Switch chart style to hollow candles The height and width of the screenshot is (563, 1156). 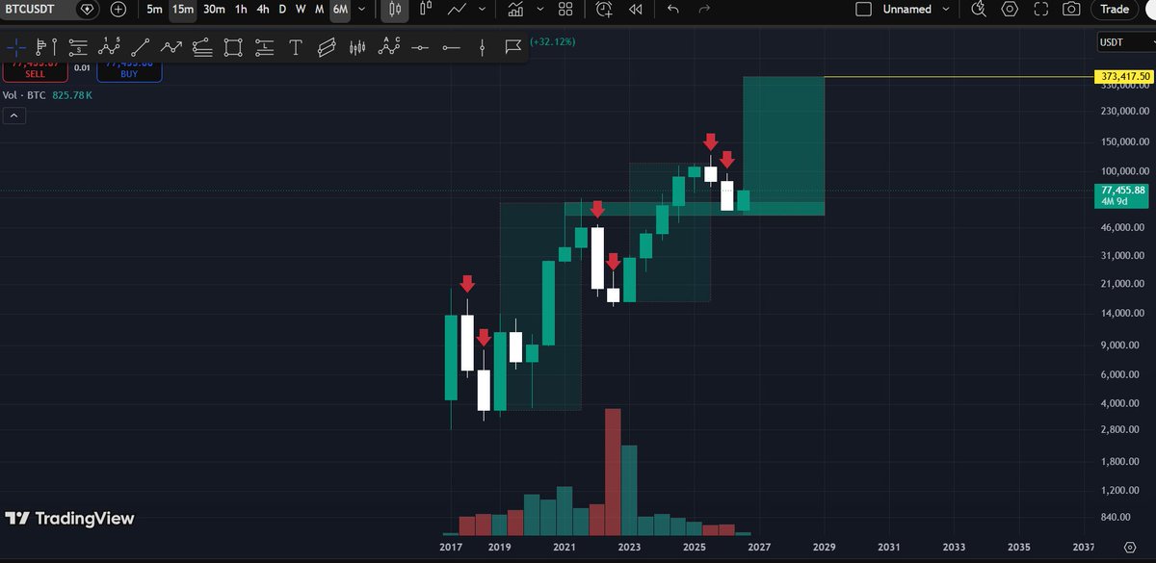[x=426, y=9]
